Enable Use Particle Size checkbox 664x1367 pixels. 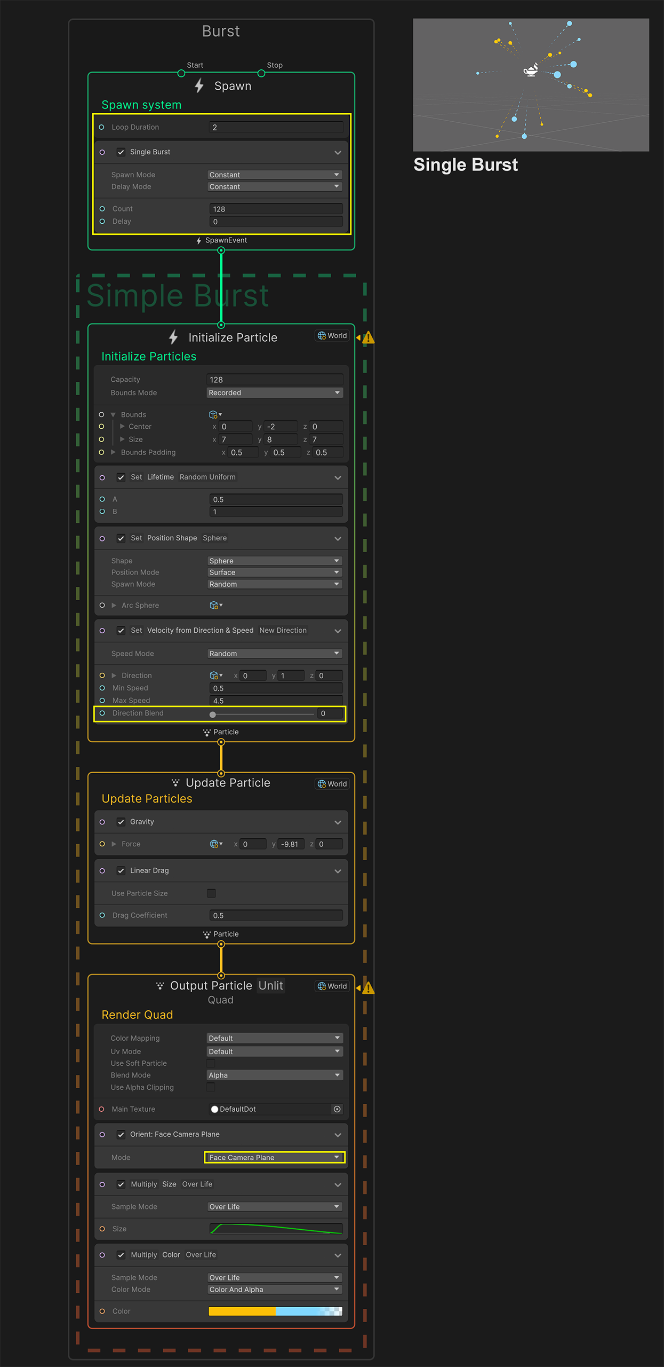pos(212,893)
